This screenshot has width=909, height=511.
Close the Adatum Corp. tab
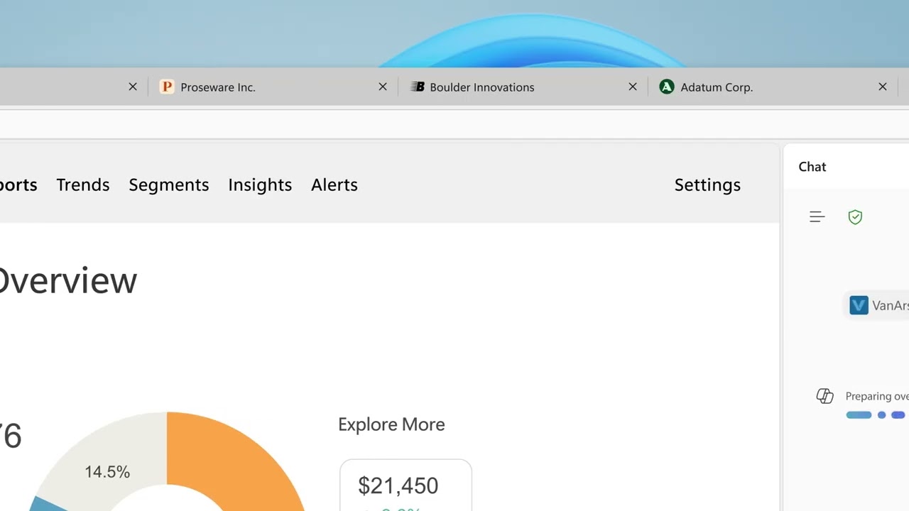pos(883,87)
